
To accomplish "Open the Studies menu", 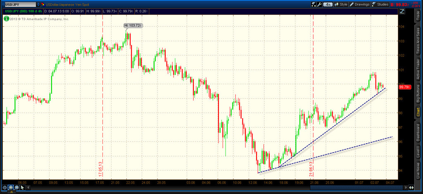I will (380, 4).
